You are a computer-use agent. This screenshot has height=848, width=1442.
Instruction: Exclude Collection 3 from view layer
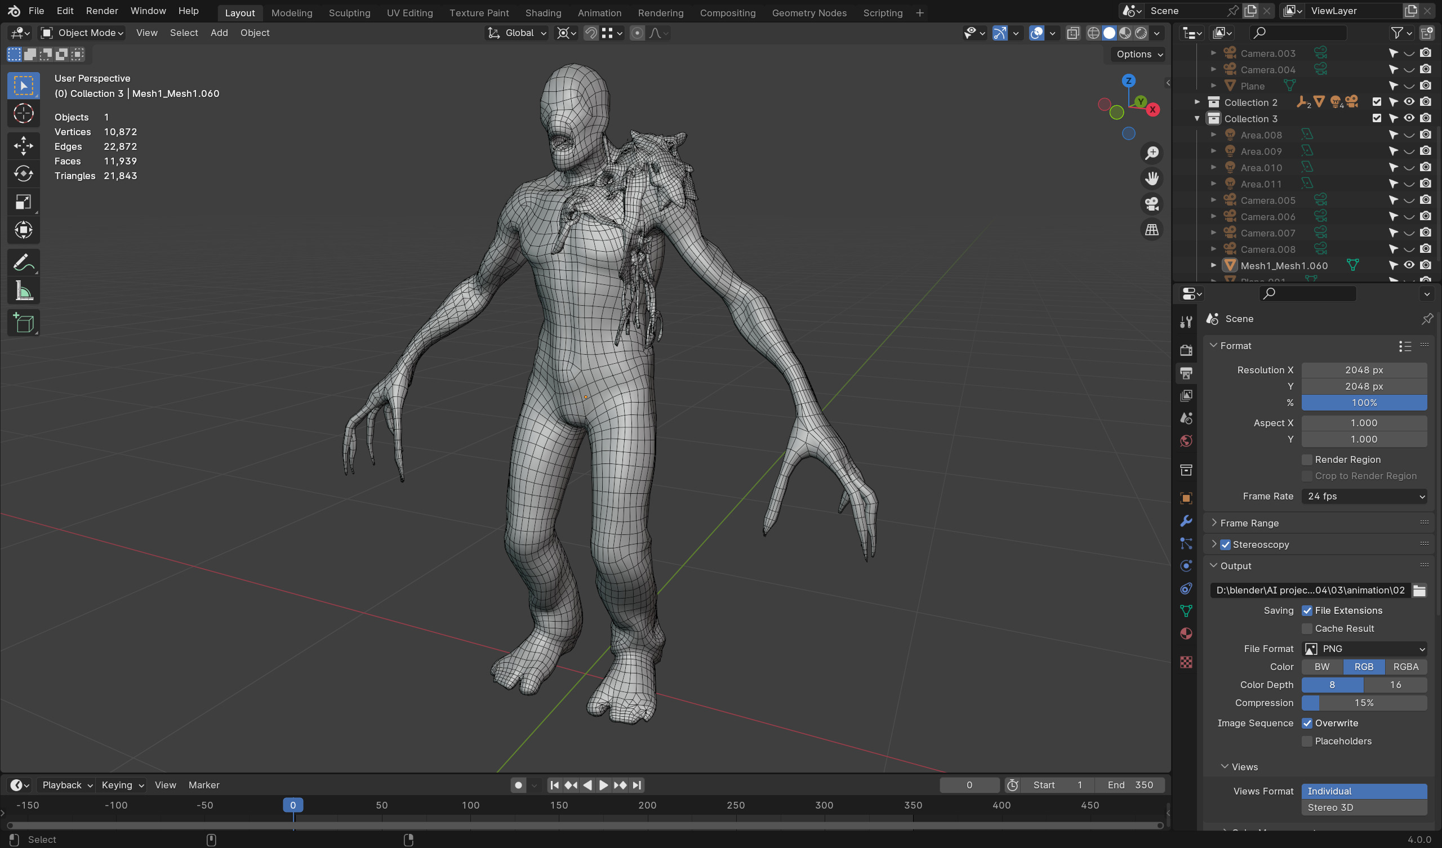pyautogui.click(x=1377, y=118)
